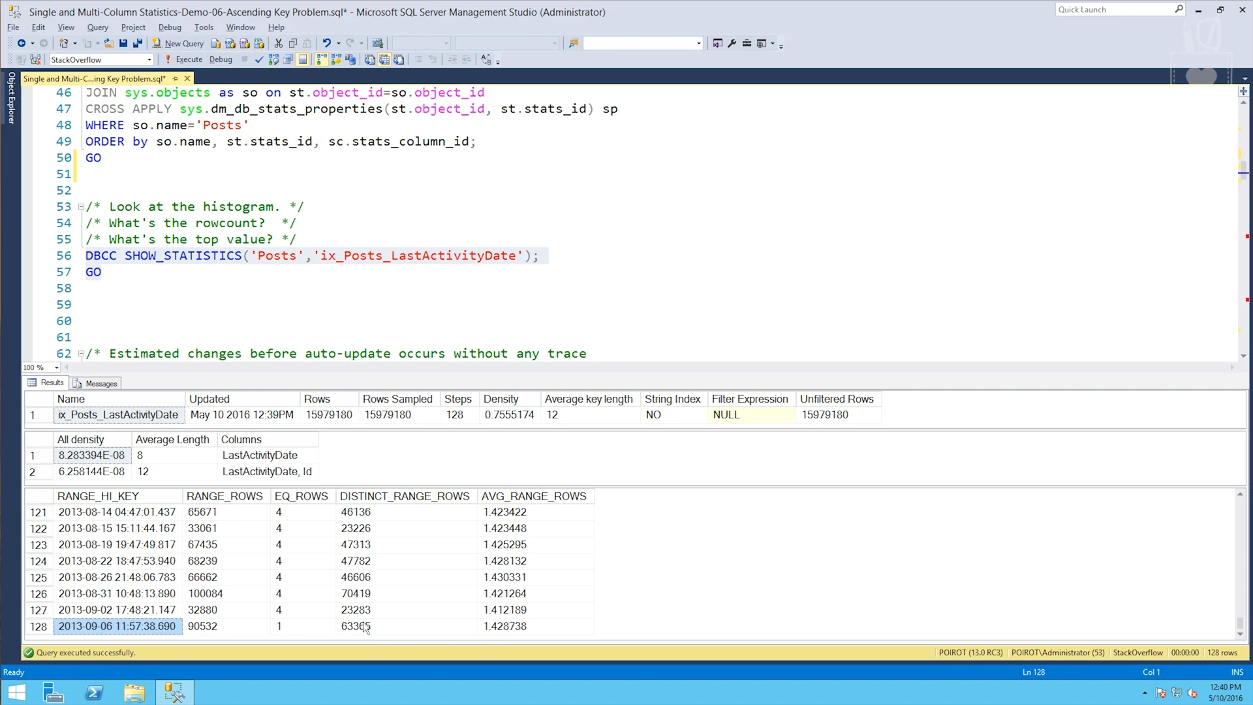
Task: Click the Save All icon
Action: tap(137, 43)
